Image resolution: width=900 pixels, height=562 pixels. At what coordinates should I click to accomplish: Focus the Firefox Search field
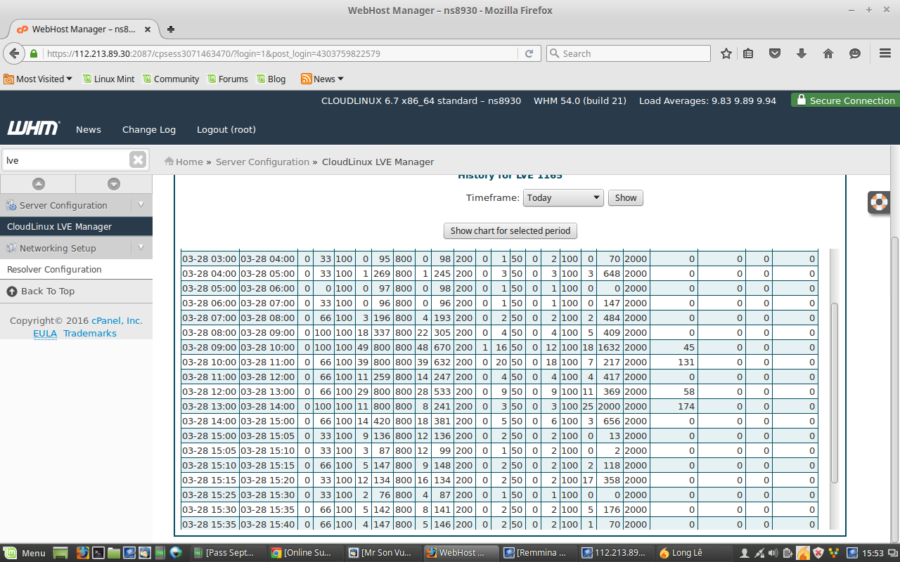(x=629, y=53)
